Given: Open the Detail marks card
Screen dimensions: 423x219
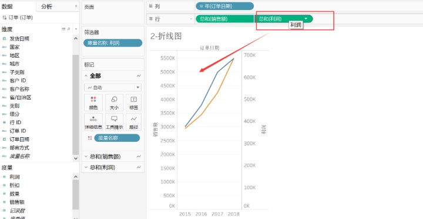Looking at the screenshot, I should [93, 122].
